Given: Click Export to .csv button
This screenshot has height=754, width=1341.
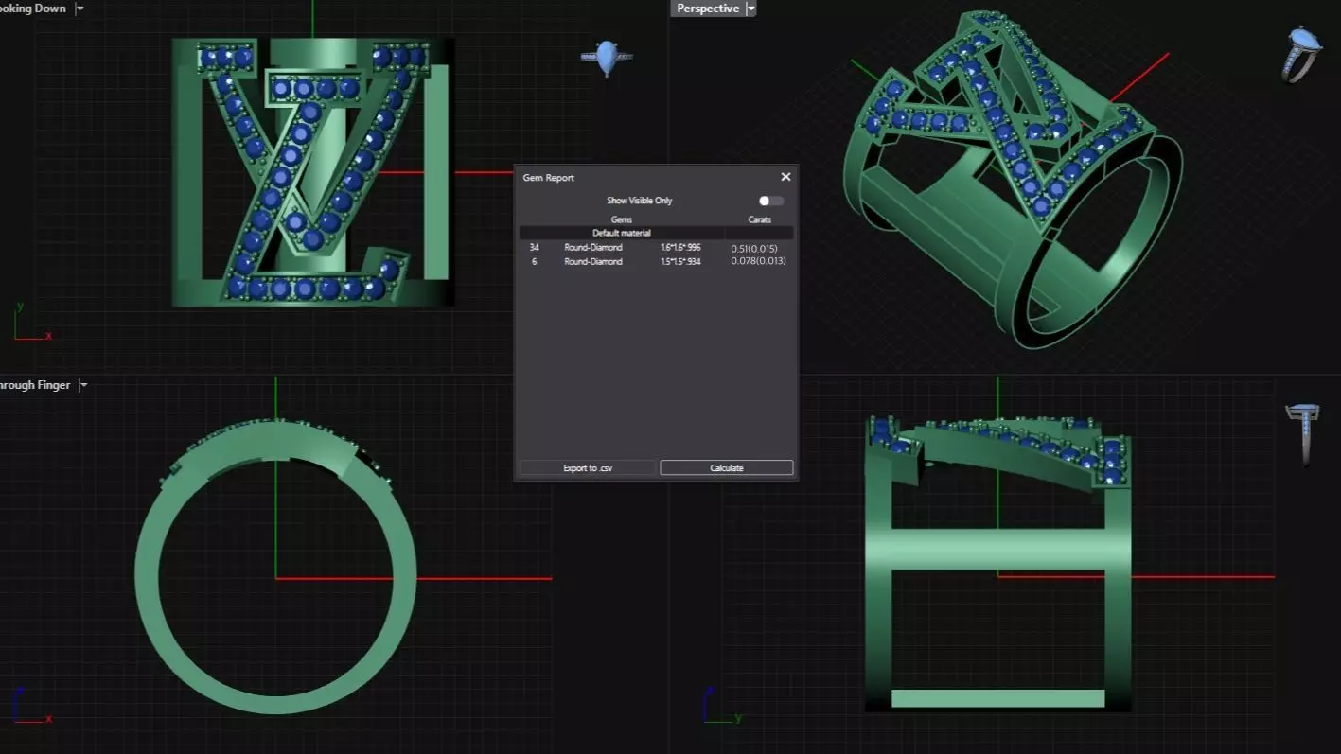Looking at the screenshot, I should tap(587, 467).
